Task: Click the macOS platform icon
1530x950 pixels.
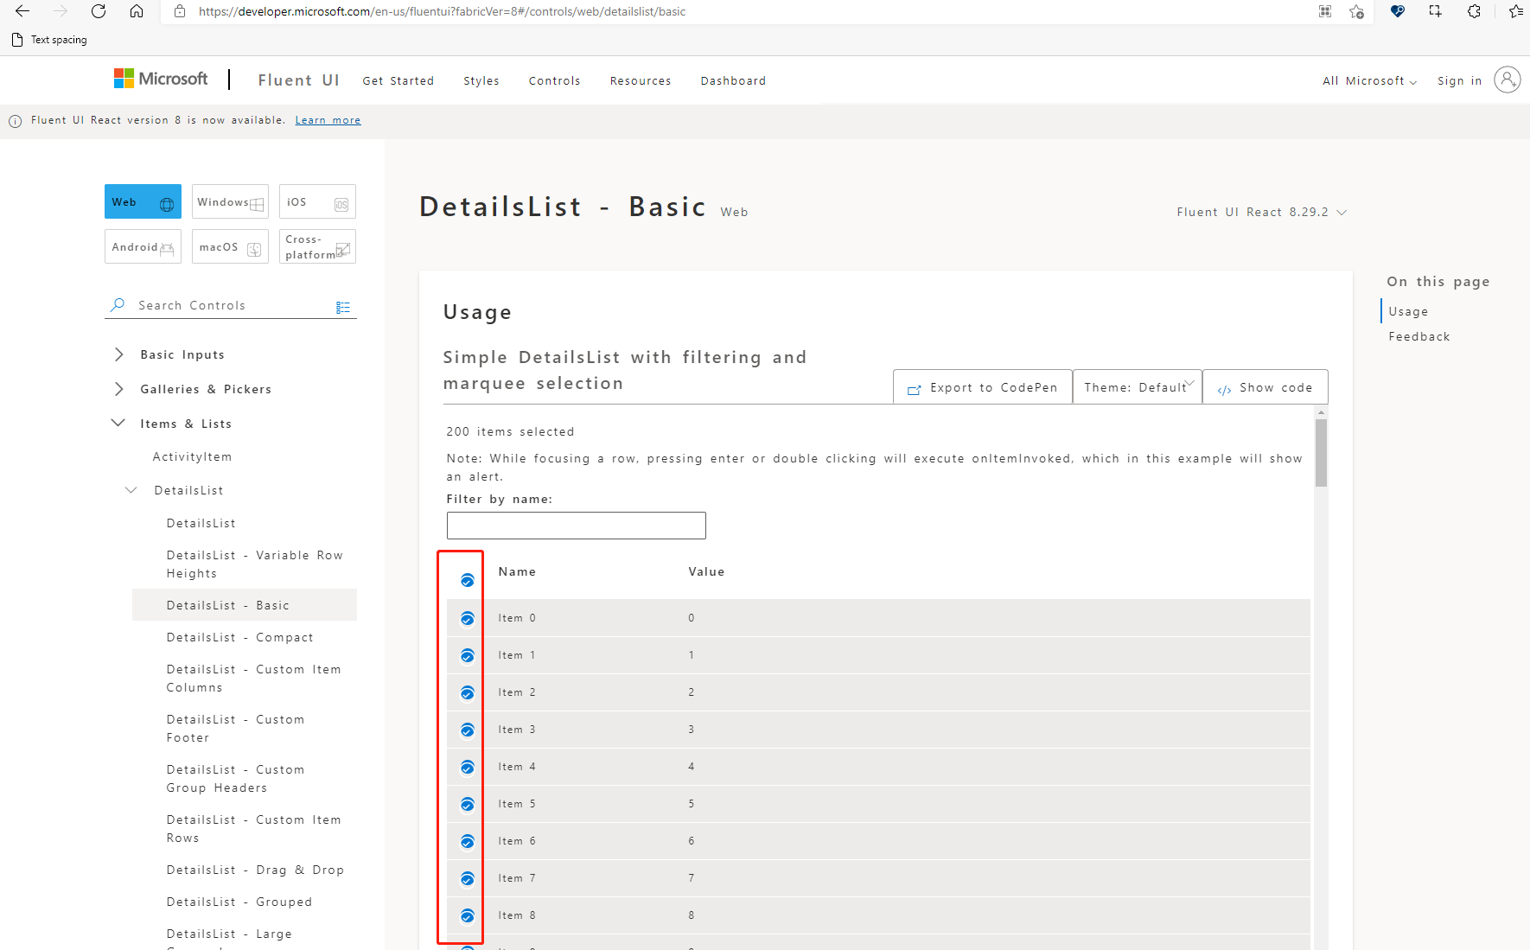Action: [254, 247]
